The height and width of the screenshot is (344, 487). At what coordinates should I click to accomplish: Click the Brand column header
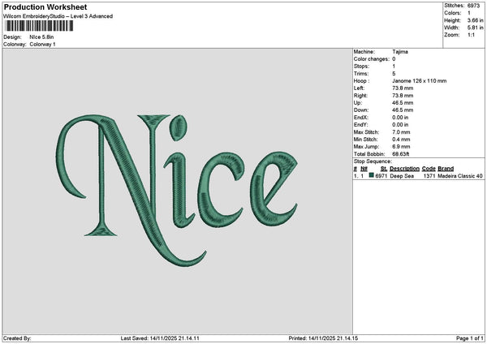pyautogui.click(x=446, y=169)
